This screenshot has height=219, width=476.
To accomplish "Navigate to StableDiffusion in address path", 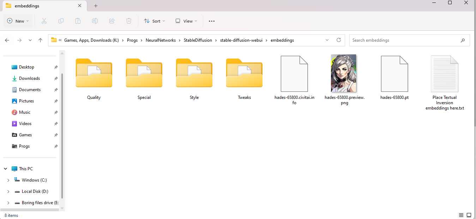I will click(x=198, y=40).
